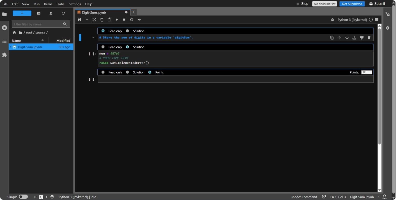Insert a cell below using the toolbar plus
Viewport: 396px width, 200px height.
coord(87,20)
